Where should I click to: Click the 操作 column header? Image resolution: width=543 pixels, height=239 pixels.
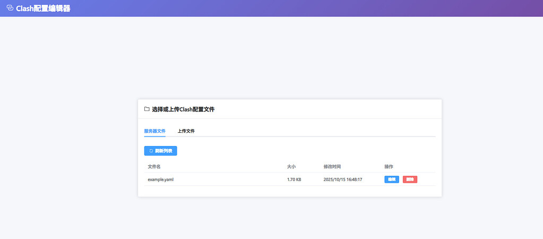point(389,167)
